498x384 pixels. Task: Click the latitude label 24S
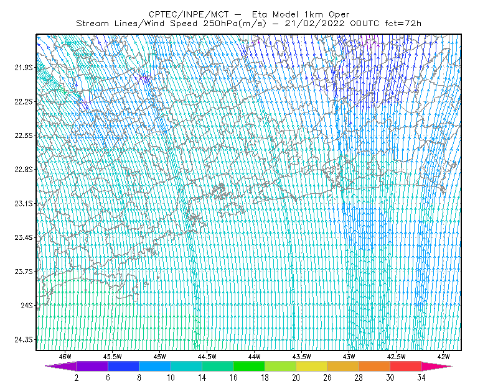pos(27,305)
